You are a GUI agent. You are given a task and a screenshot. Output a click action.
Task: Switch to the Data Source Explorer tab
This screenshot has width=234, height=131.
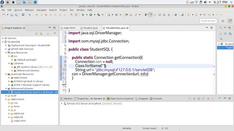120,99
